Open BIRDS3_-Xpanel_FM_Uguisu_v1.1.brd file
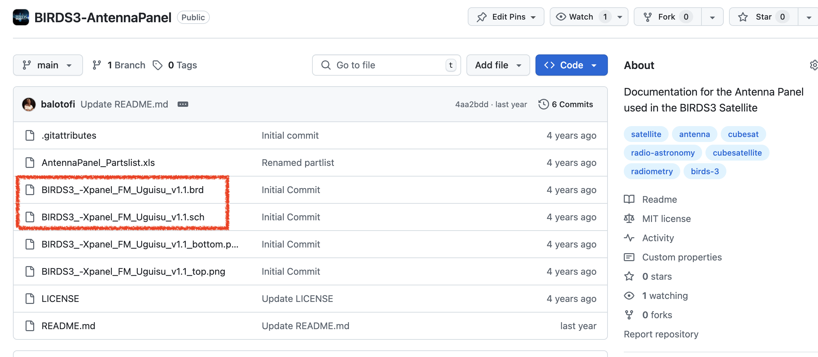The height and width of the screenshot is (357, 818). coord(123,190)
